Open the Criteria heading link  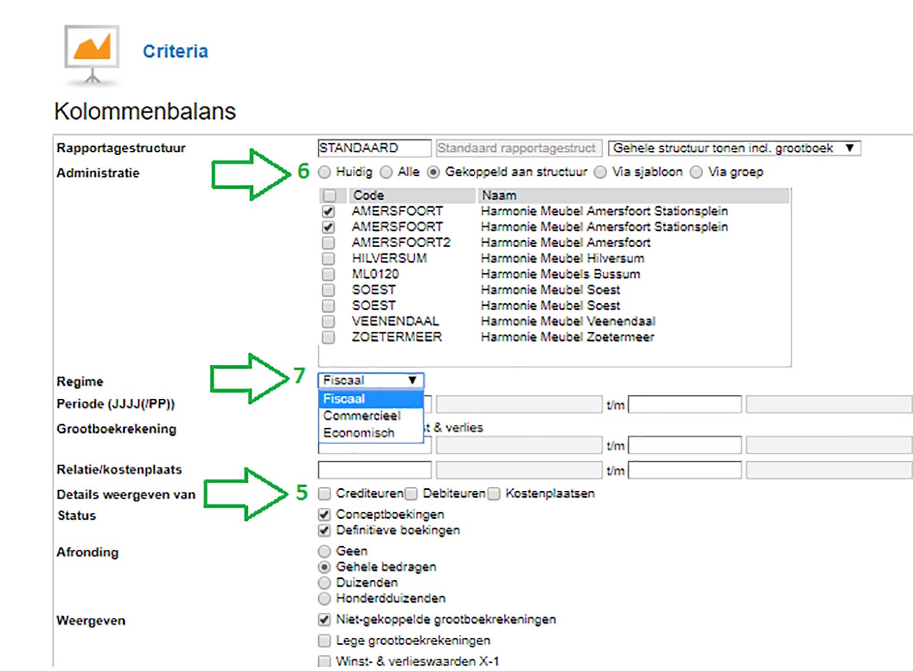point(175,52)
